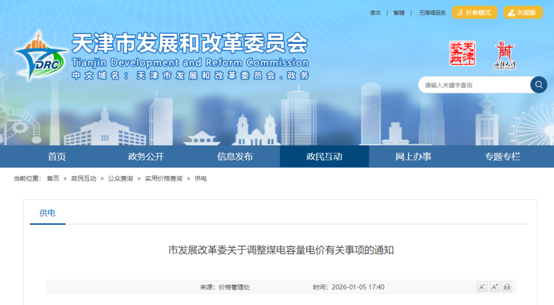Click the DRC commission logo
Image resolution: width=554 pixels, height=305 pixels.
pyautogui.click(x=41, y=56)
